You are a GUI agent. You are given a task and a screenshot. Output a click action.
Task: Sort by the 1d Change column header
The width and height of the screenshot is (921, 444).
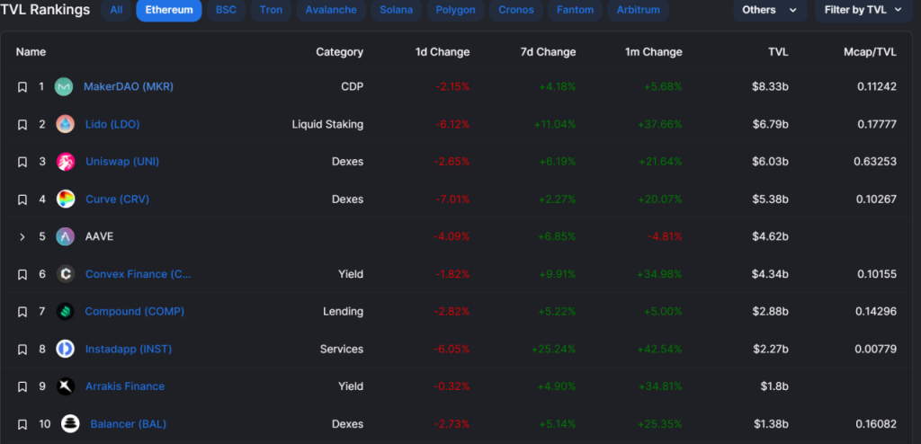[443, 52]
